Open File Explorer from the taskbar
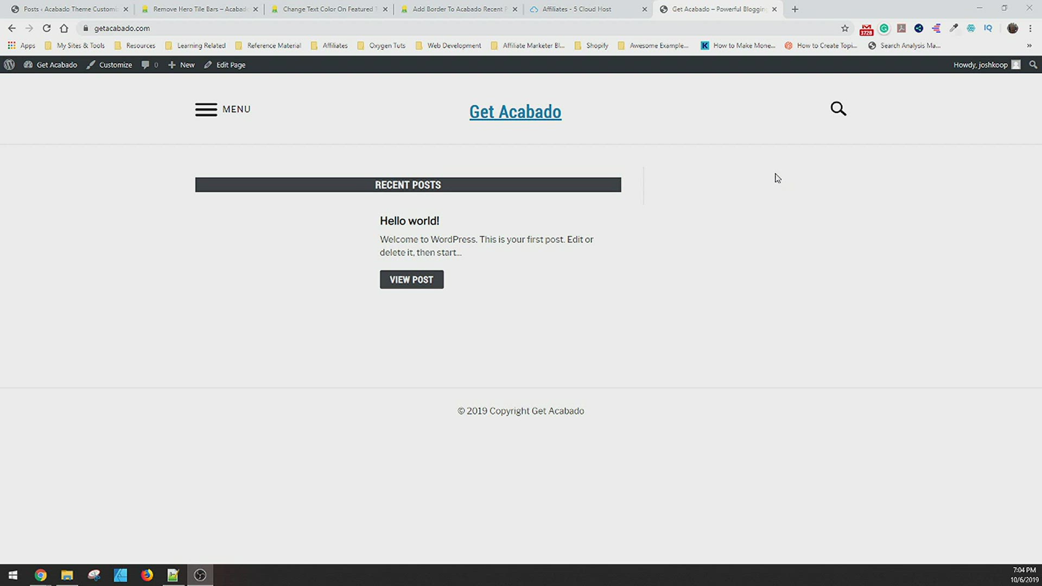The height and width of the screenshot is (586, 1042). 67,575
